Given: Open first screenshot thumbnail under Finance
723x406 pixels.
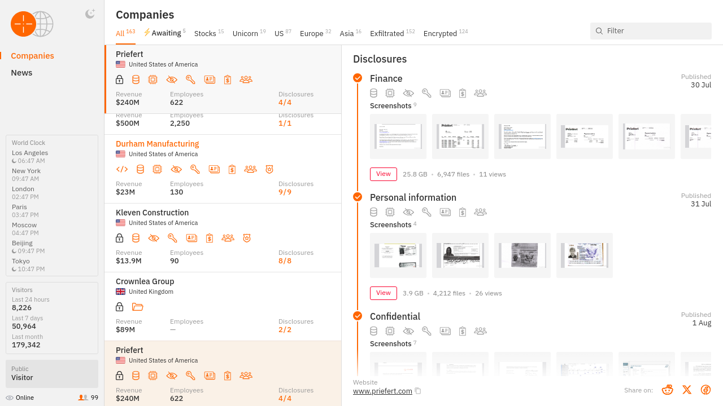Looking at the screenshot, I should [x=398, y=136].
